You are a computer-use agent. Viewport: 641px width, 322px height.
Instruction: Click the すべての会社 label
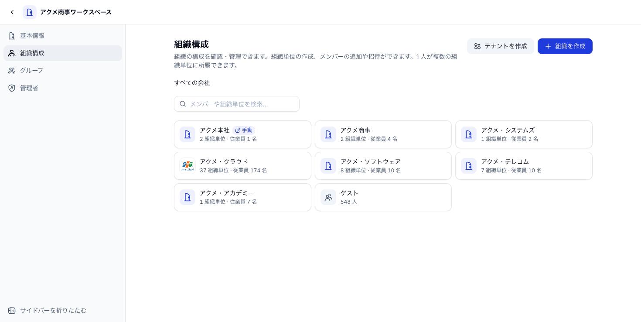coord(192,83)
